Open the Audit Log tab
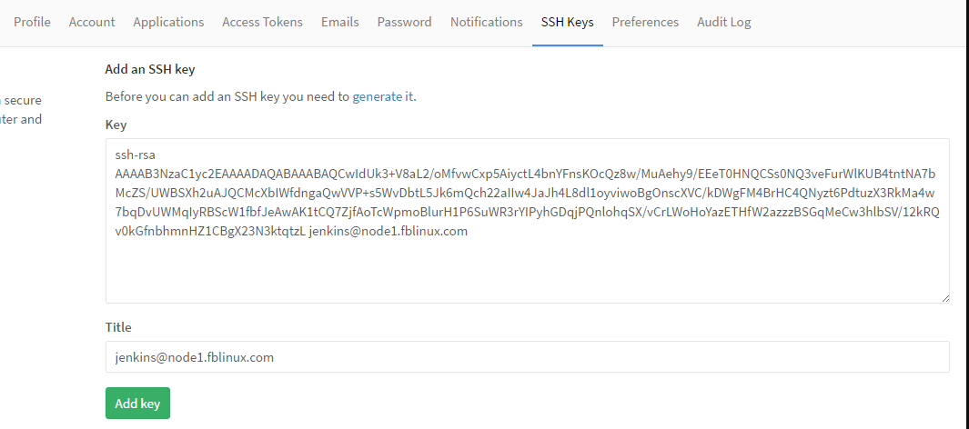Viewport: 969px width, 429px height. click(x=723, y=22)
